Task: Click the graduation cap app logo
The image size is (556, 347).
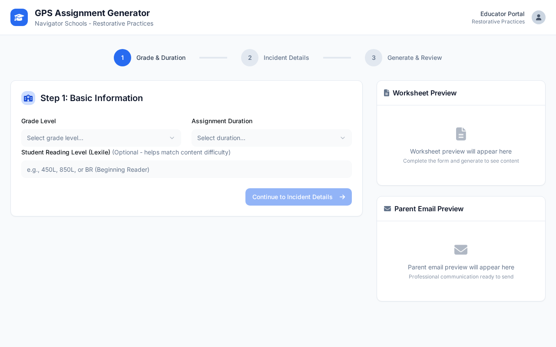Action: coord(19,17)
